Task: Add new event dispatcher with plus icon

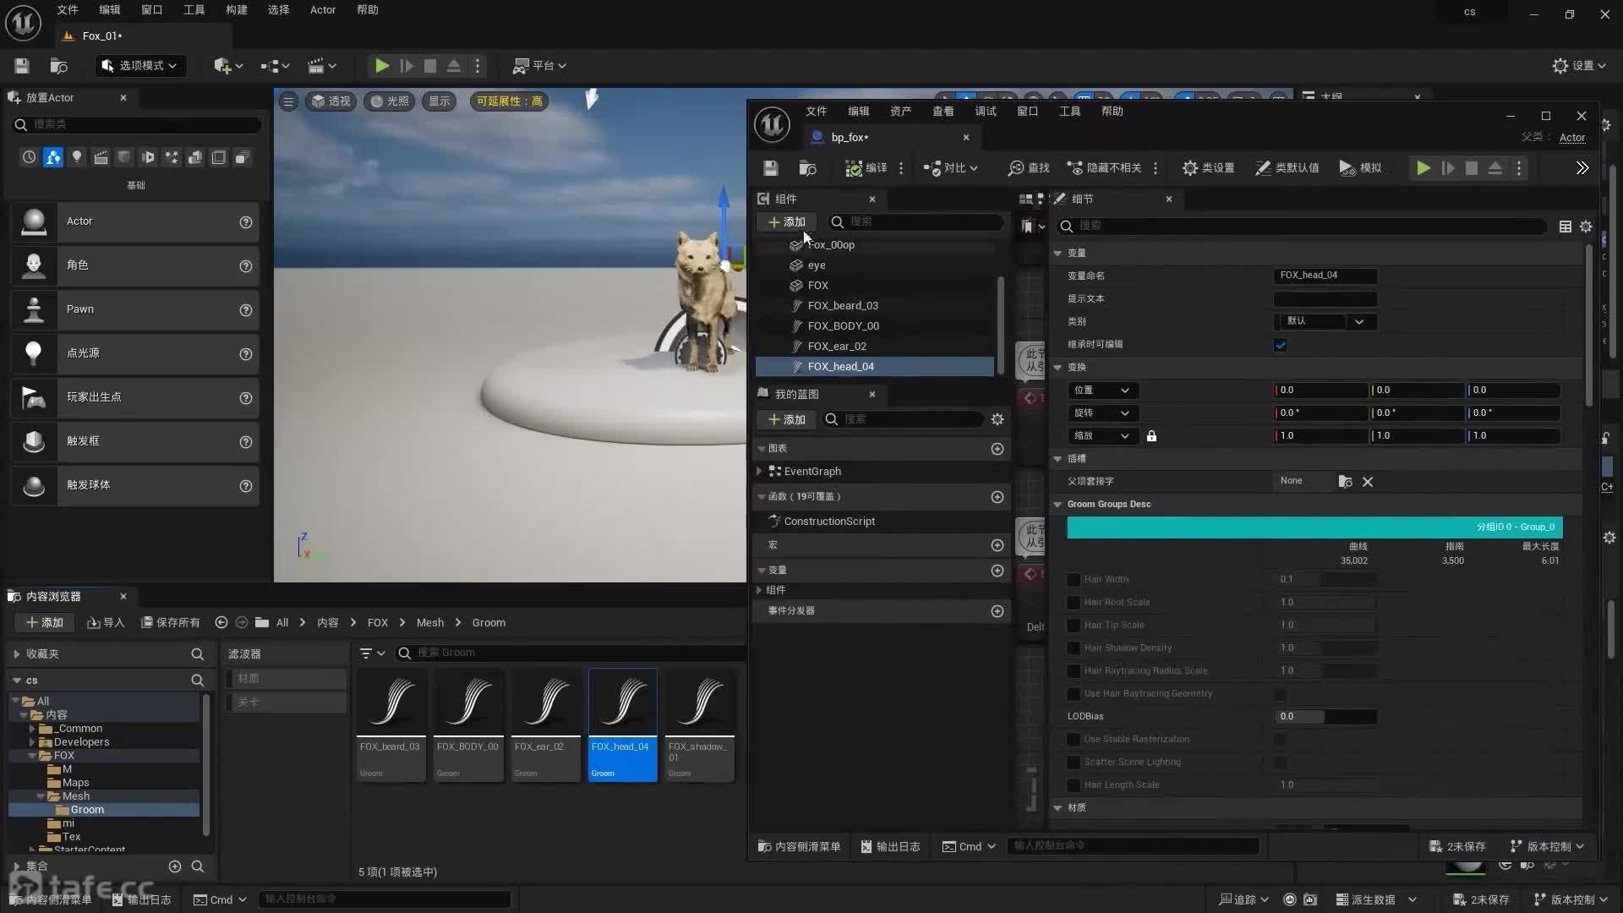Action: point(997,611)
